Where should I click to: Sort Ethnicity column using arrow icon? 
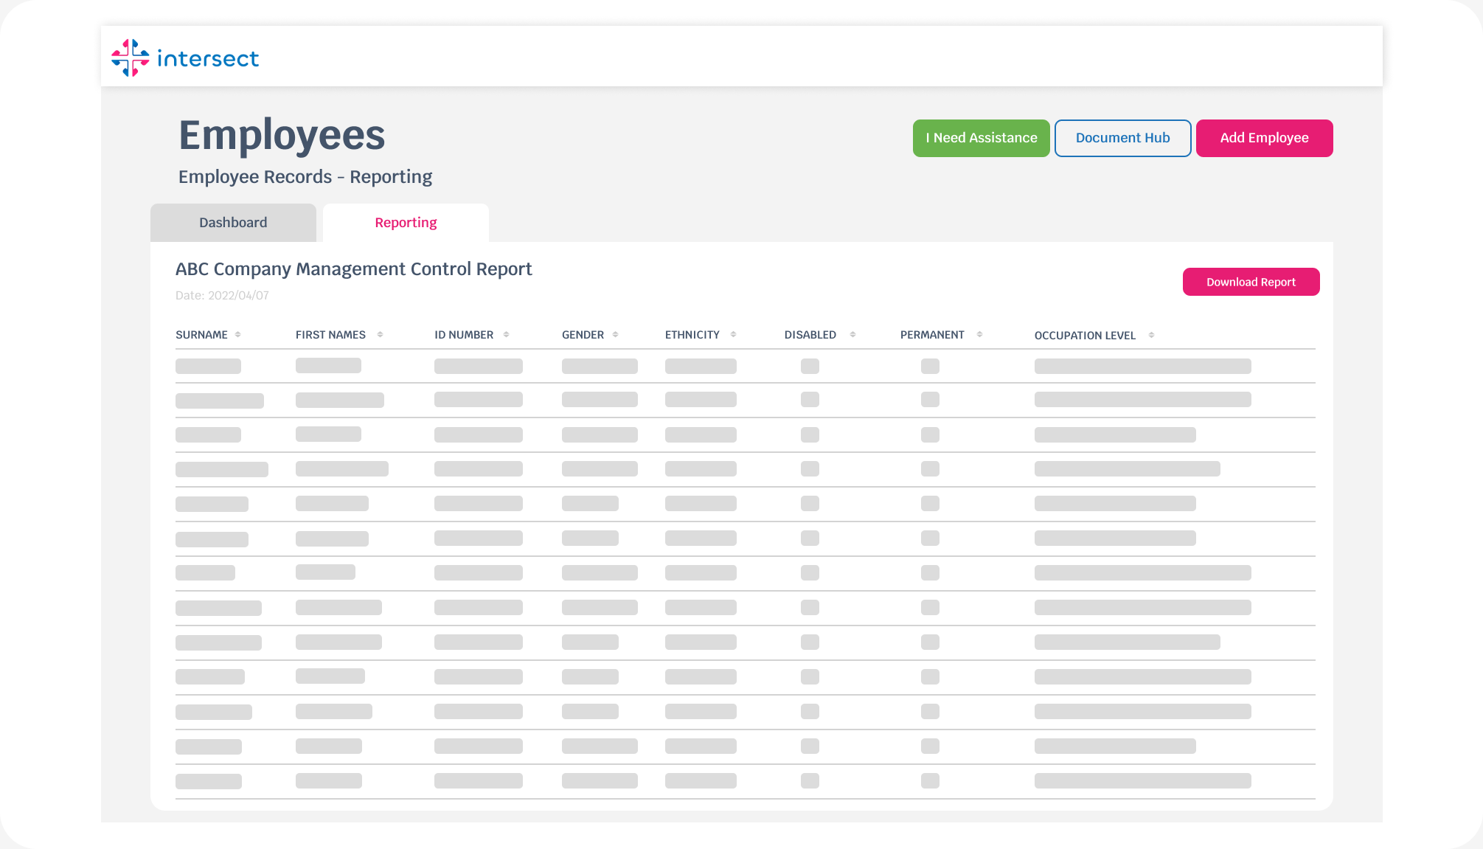point(733,335)
